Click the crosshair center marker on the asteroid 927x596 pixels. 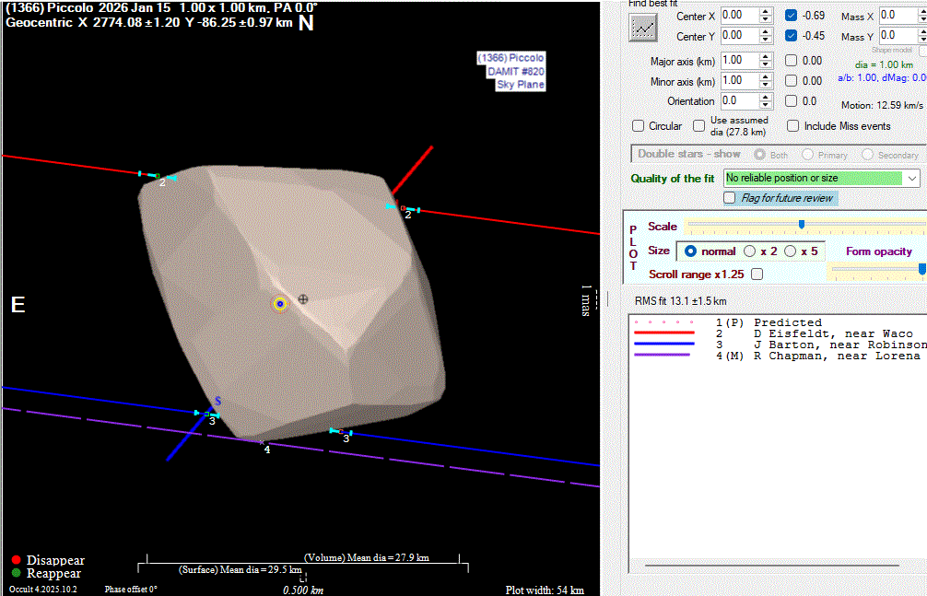click(x=303, y=298)
